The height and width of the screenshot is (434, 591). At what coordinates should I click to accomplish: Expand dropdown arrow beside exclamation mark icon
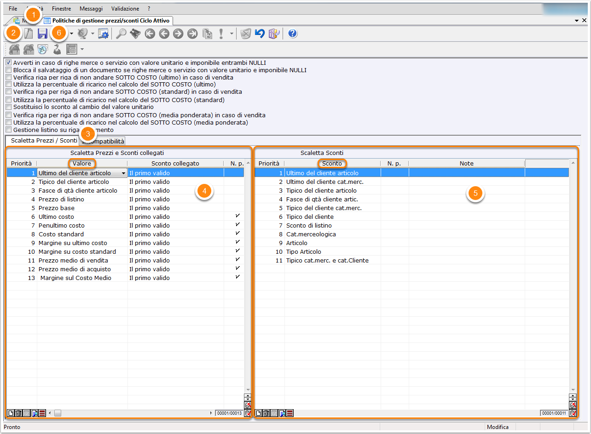click(232, 34)
